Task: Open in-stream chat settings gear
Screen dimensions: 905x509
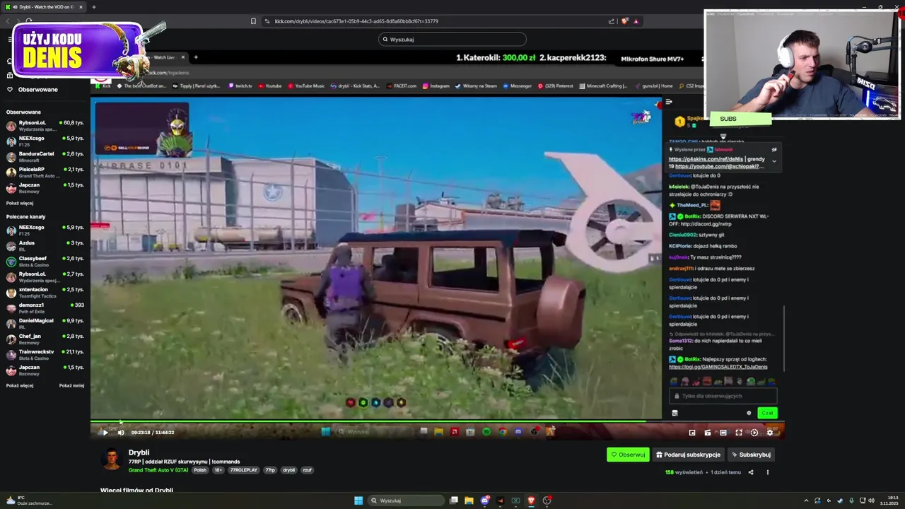Action: point(749,414)
